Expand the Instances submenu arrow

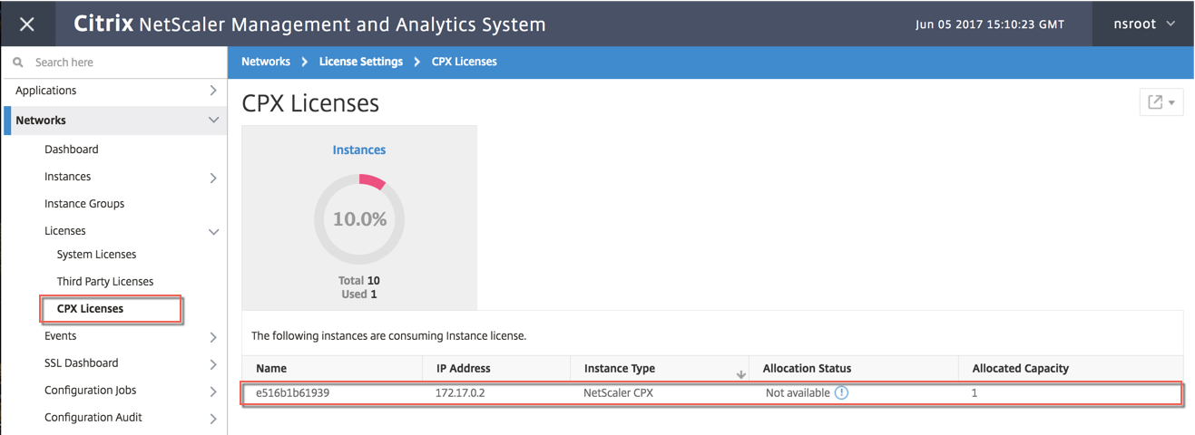(213, 178)
